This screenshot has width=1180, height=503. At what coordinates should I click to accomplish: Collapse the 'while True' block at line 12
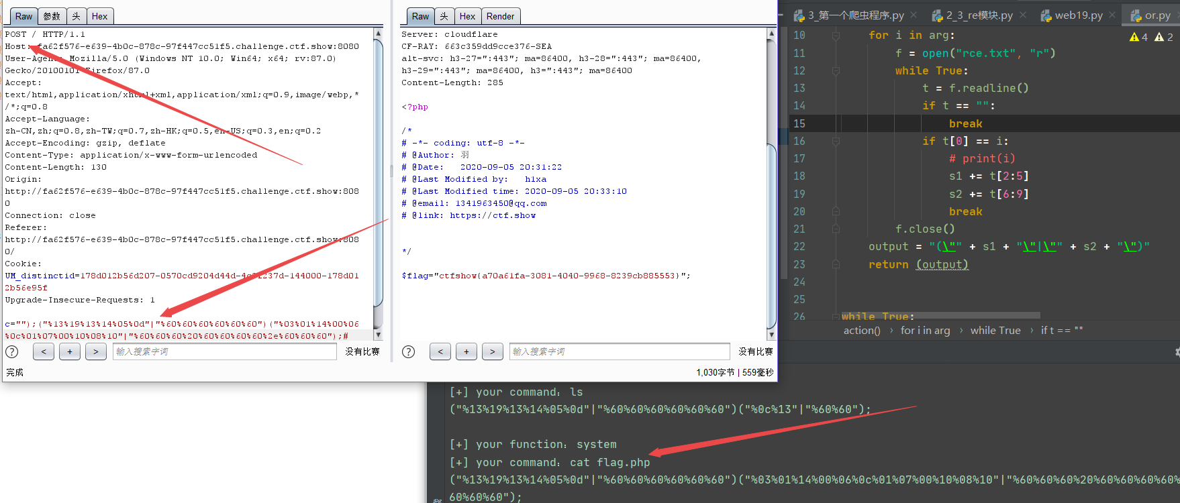coord(836,70)
